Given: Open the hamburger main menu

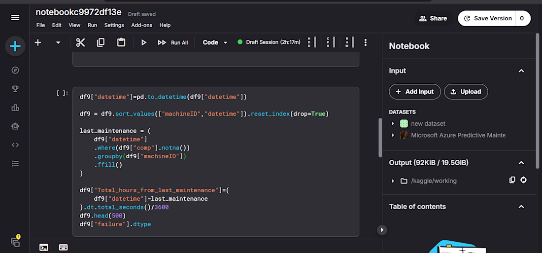Looking at the screenshot, I should [x=15, y=18].
